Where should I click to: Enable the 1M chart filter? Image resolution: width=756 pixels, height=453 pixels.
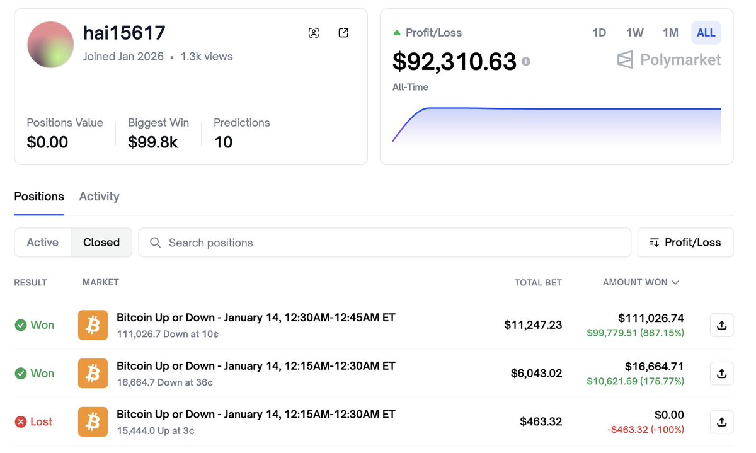tap(670, 32)
